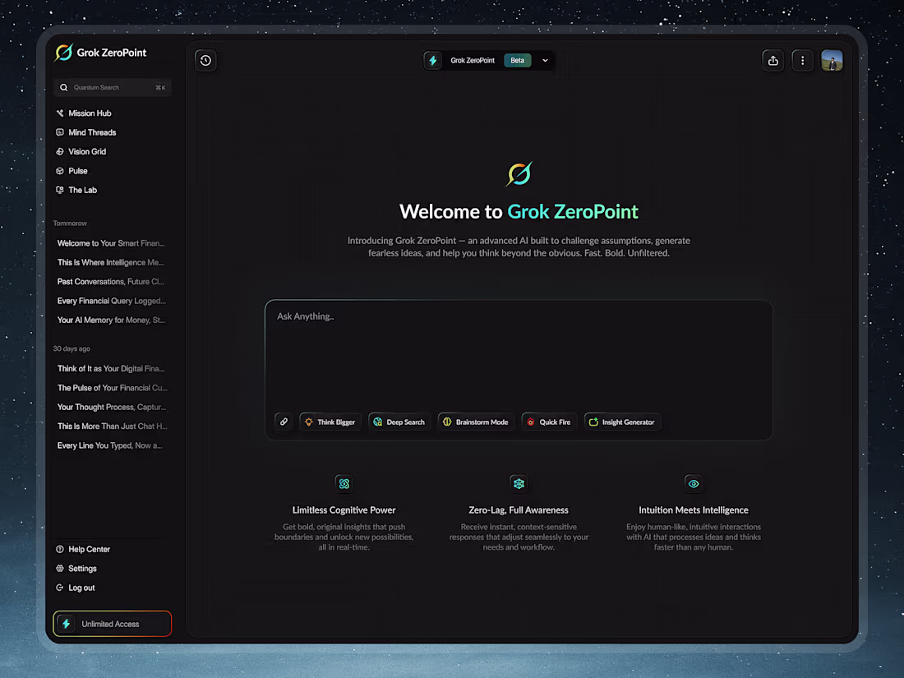Viewport: 904px width, 678px height.
Task: Enable Think Bigger mode
Action: tap(330, 421)
